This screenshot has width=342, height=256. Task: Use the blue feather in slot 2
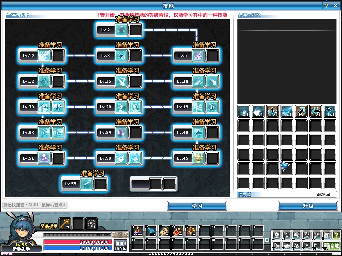point(151,231)
